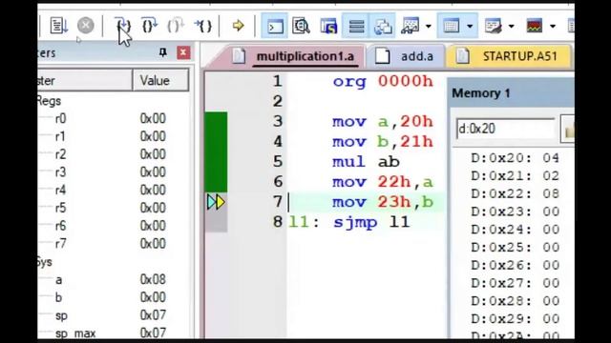This screenshot has height=343, width=611.
Task: Open the Watch windows icon
Action: [411, 26]
